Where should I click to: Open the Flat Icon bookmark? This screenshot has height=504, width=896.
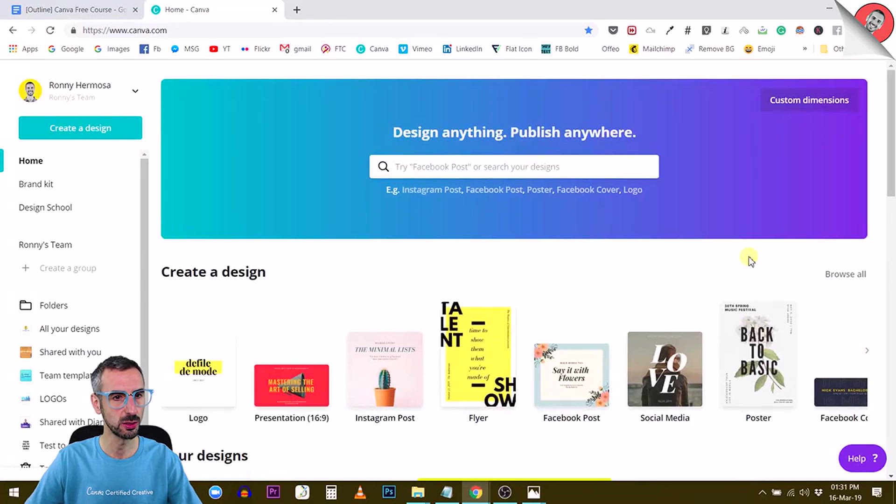(512, 49)
